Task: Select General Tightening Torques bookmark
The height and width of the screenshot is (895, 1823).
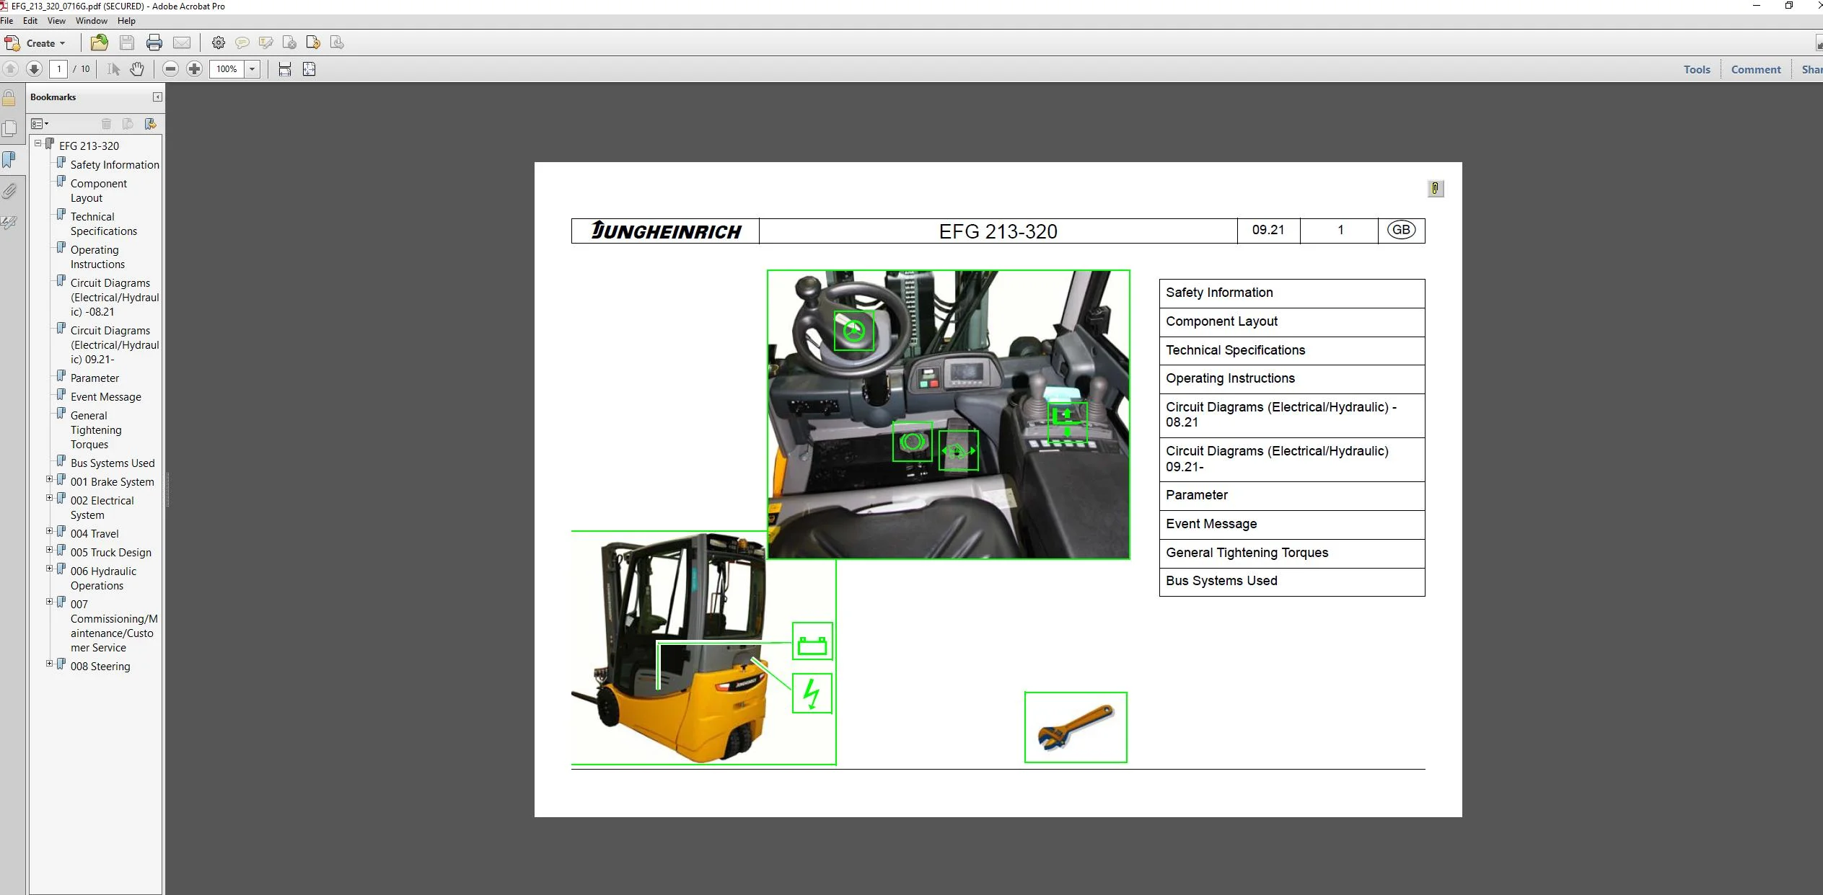Action: (x=96, y=430)
